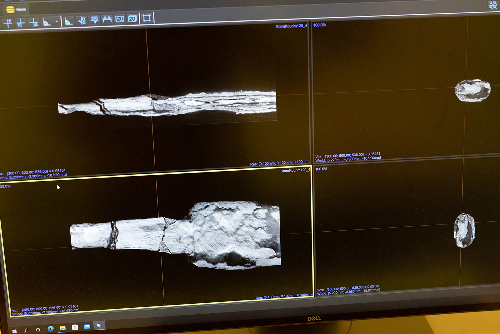Select the angle measurement tool left of dropdown arrow
Viewport: 500px width, 334px height.
47,22
